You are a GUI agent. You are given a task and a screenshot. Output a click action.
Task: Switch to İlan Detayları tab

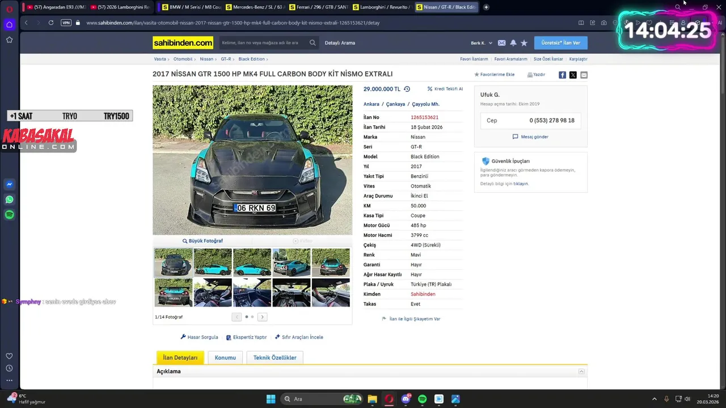tap(180, 358)
